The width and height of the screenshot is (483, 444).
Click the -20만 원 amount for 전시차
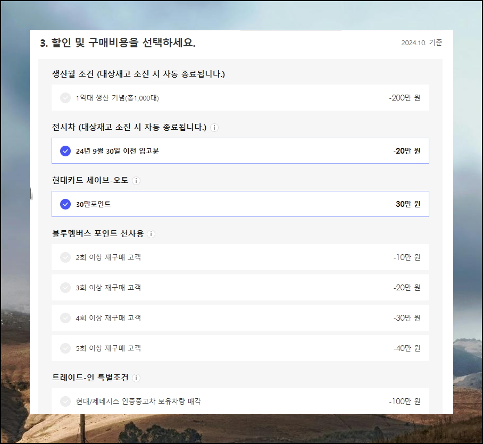point(406,151)
